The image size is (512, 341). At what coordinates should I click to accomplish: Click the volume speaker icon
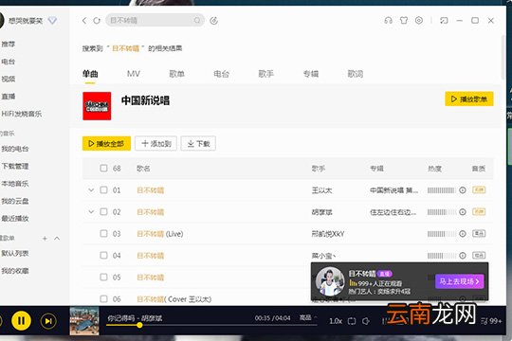click(x=366, y=321)
